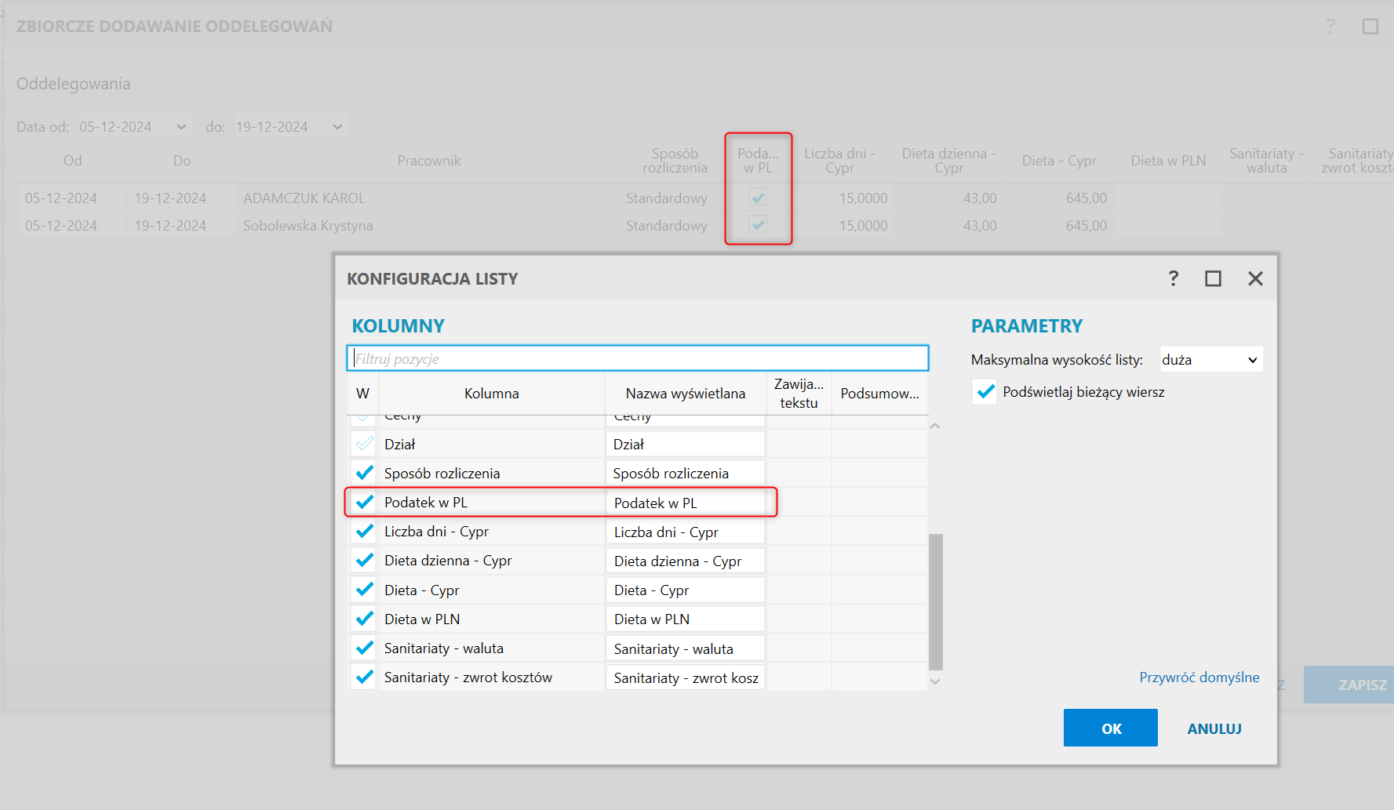Open Maksymalna wysokość listy dropdown
1394x810 pixels.
1211,360
